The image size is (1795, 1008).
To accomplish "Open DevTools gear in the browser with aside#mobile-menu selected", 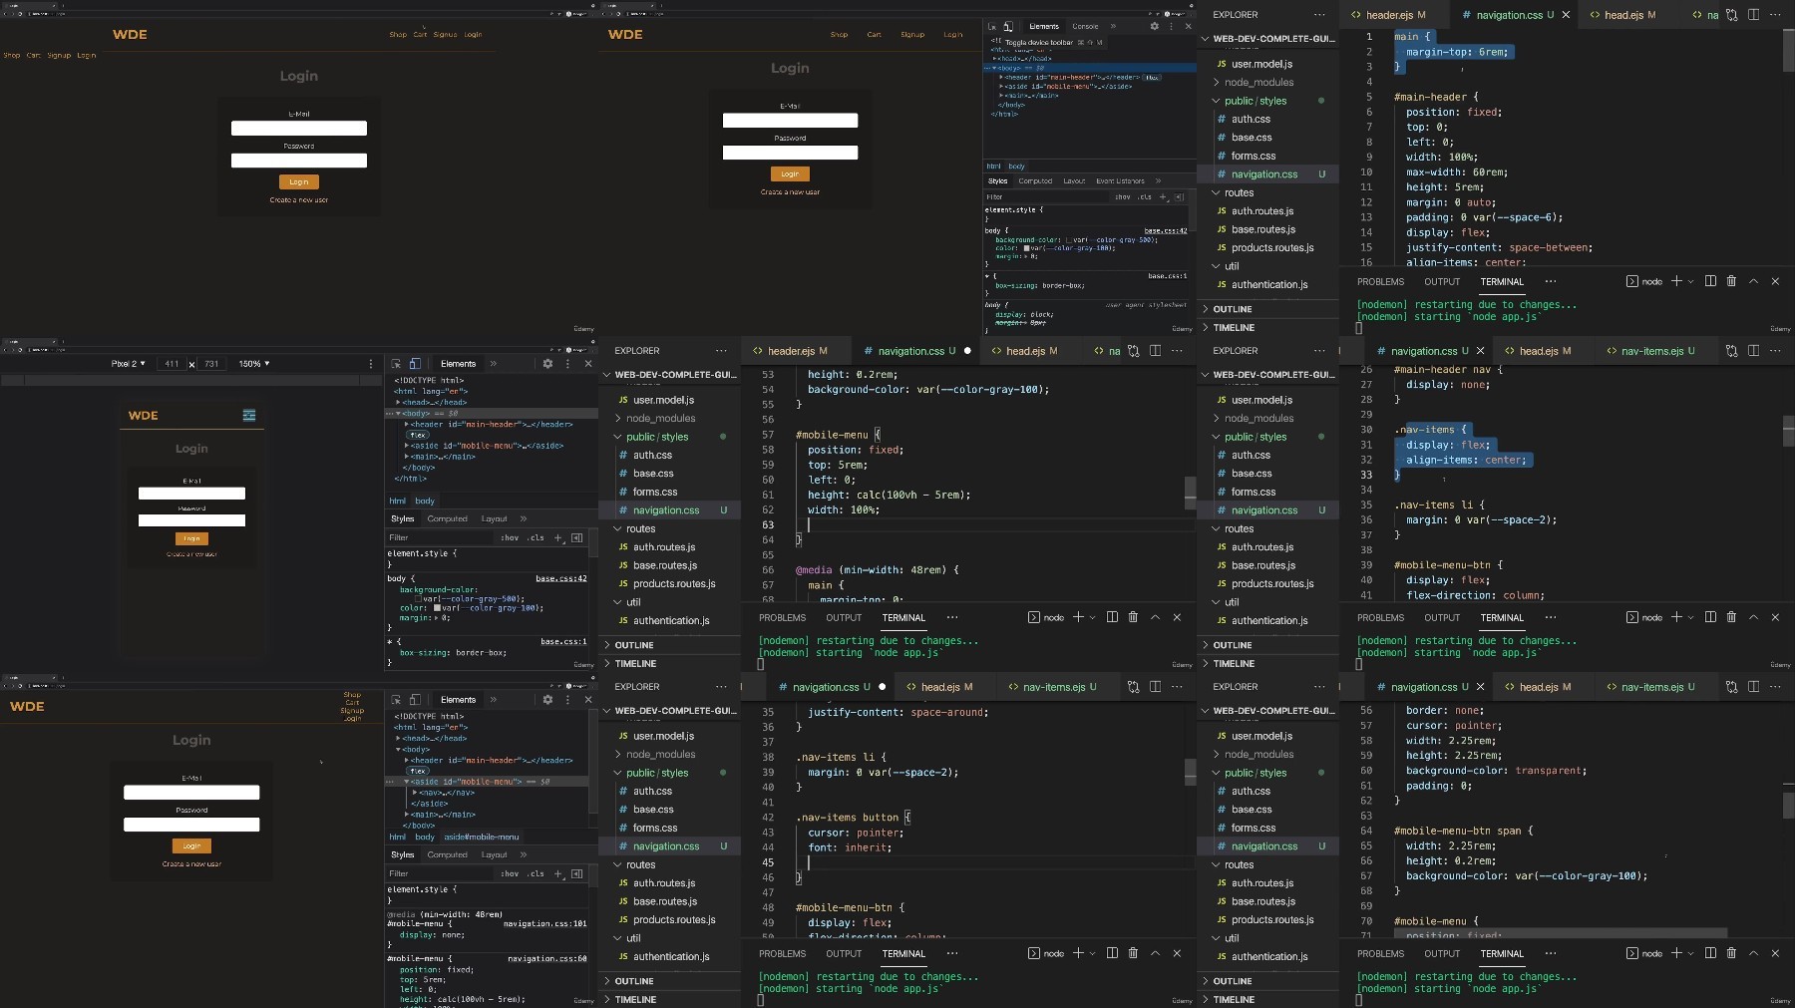I will coord(547,700).
